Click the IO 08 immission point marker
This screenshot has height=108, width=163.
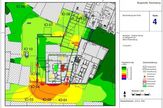click(x=60, y=16)
